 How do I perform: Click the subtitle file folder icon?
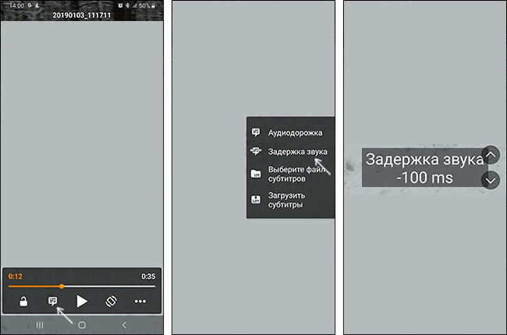pos(256,174)
